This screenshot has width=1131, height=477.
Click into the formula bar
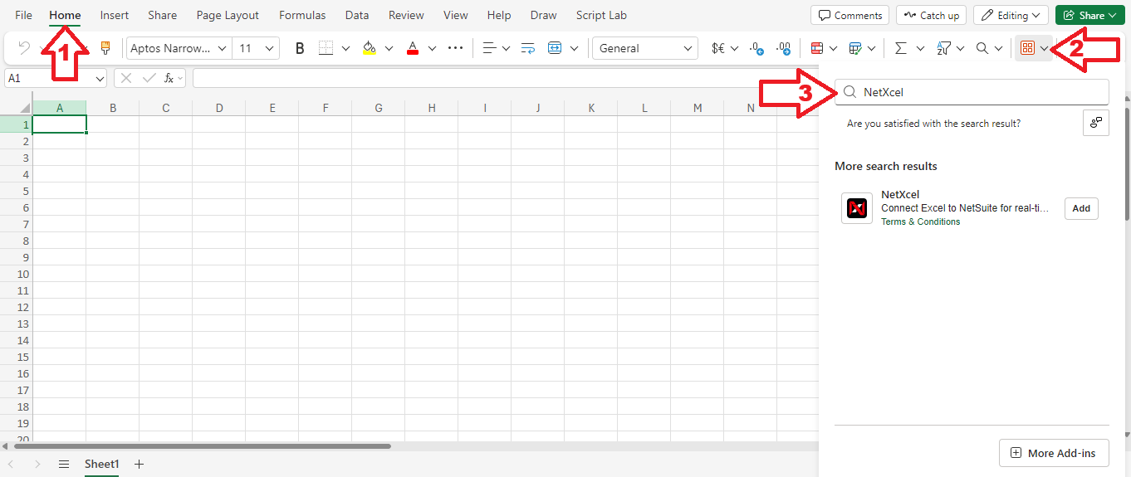click(505, 78)
